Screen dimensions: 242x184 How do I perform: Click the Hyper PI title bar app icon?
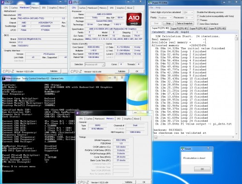pos(150,3)
